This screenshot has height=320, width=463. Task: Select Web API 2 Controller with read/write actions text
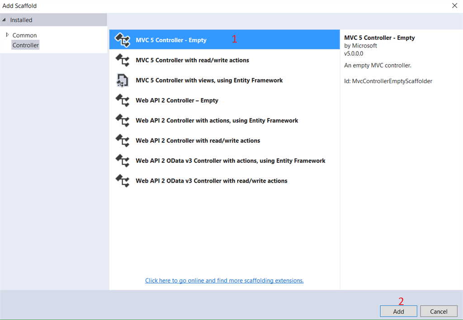point(198,141)
